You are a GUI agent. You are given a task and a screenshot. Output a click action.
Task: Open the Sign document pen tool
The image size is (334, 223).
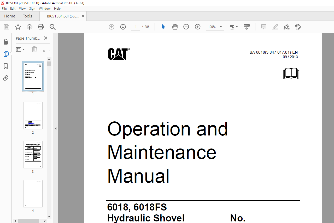[x=287, y=27]
